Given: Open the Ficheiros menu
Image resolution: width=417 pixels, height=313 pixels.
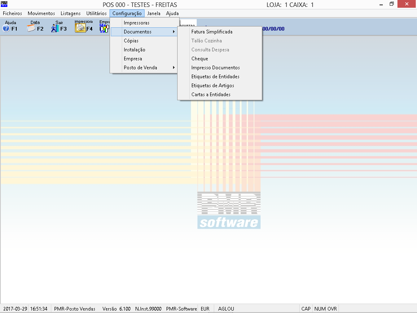Looking at the screenshot, I should pyautogui.click(x=13, y=13).
